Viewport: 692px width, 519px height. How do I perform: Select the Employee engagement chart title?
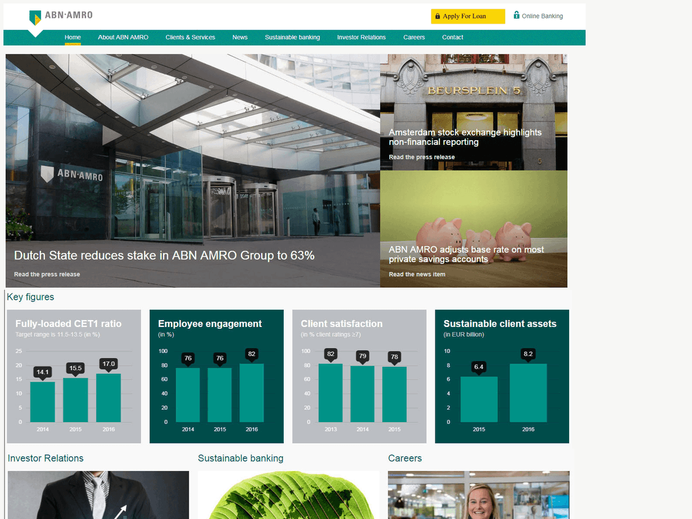(x=210, y=324)
